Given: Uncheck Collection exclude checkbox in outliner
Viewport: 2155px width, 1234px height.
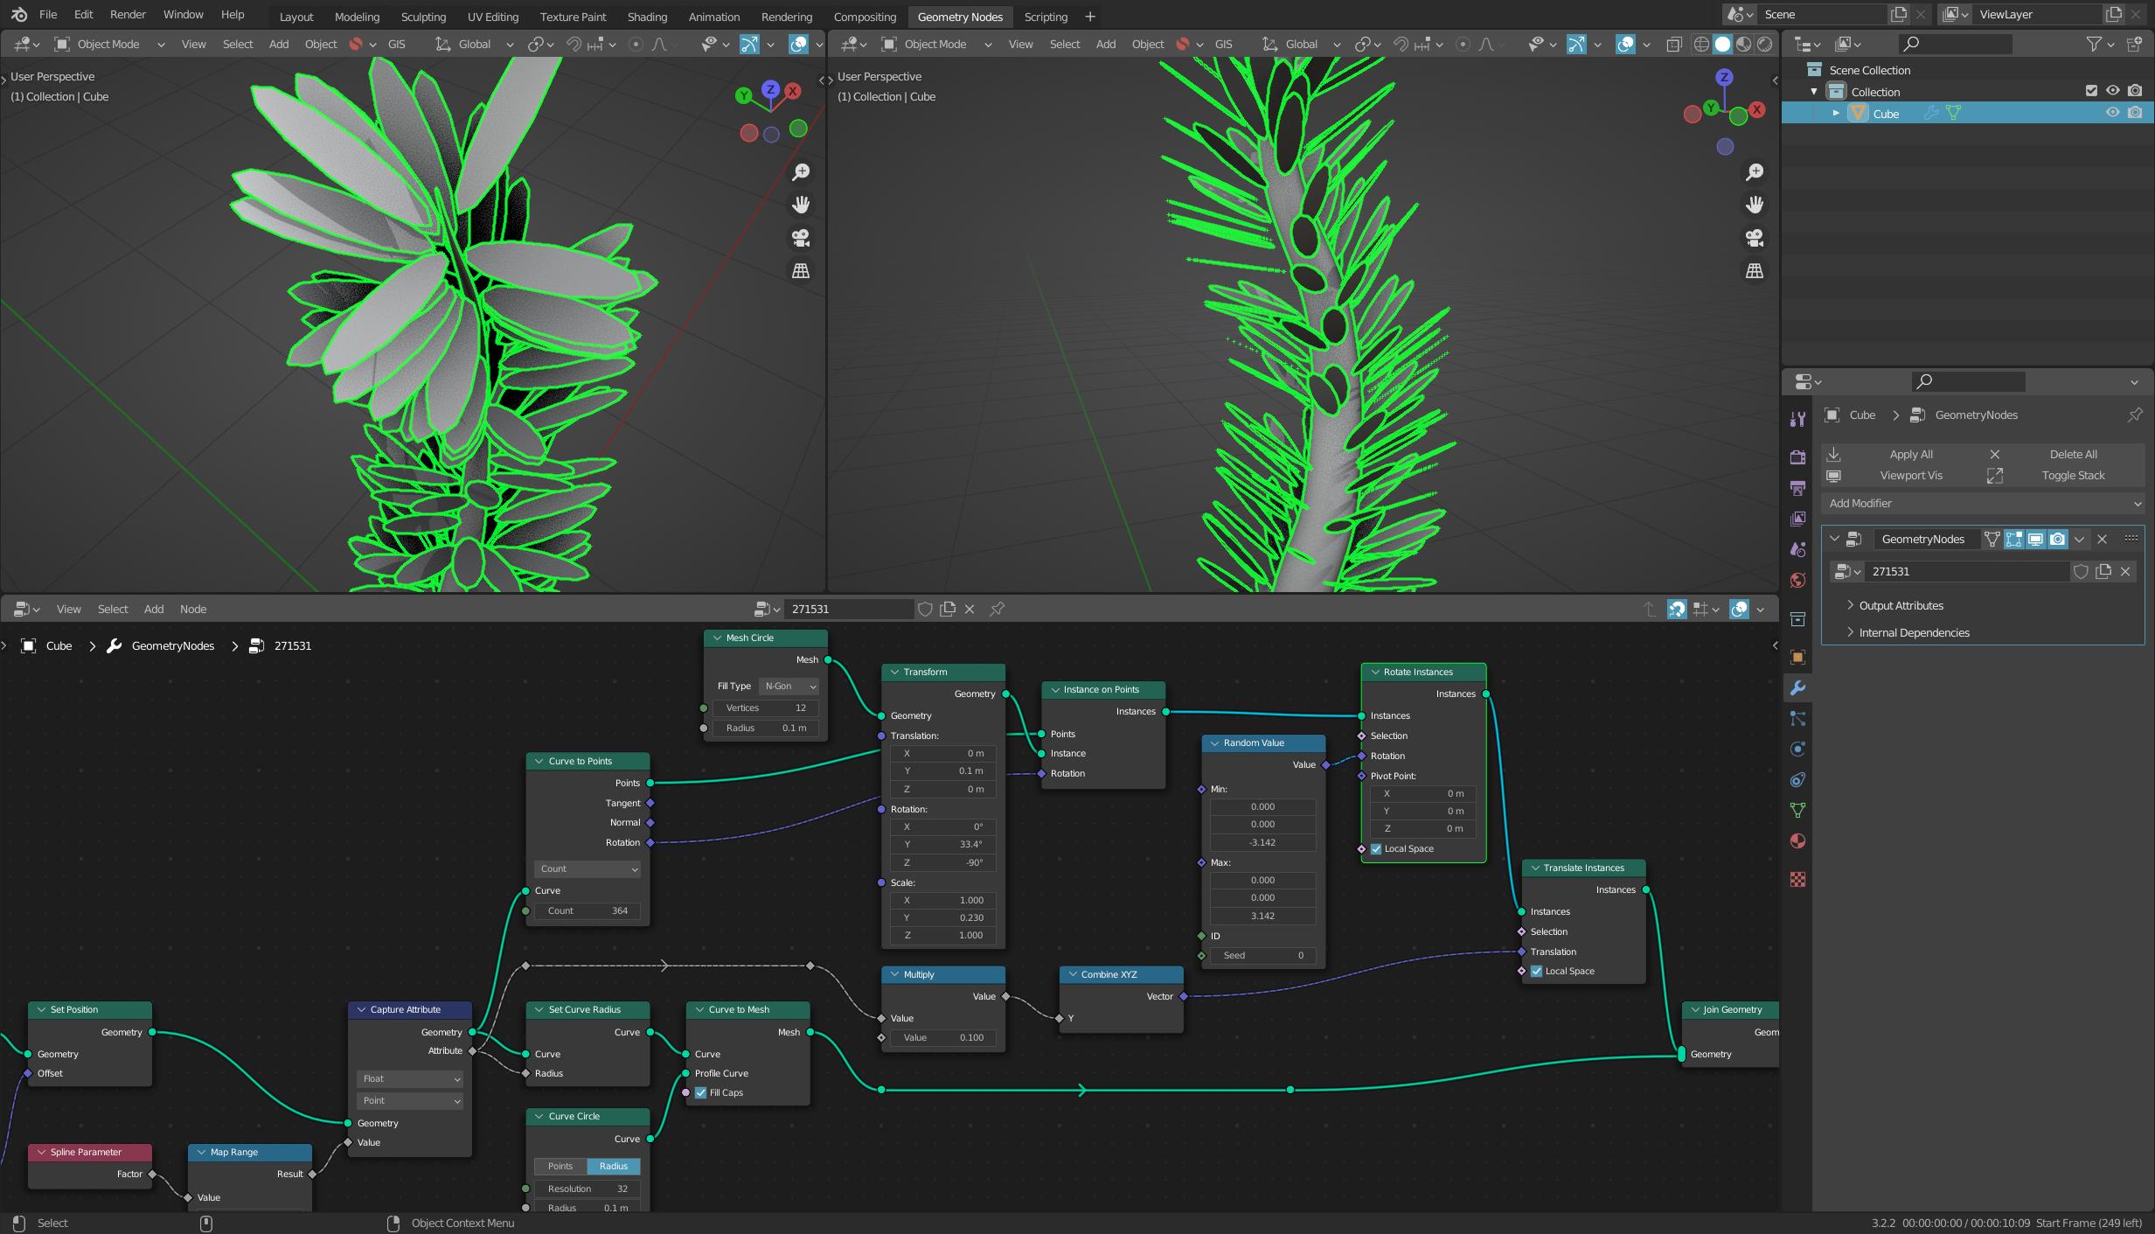Looking at the screenshot, I should (2091, 91).
